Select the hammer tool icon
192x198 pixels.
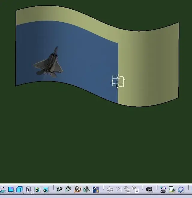pos(96,189)
